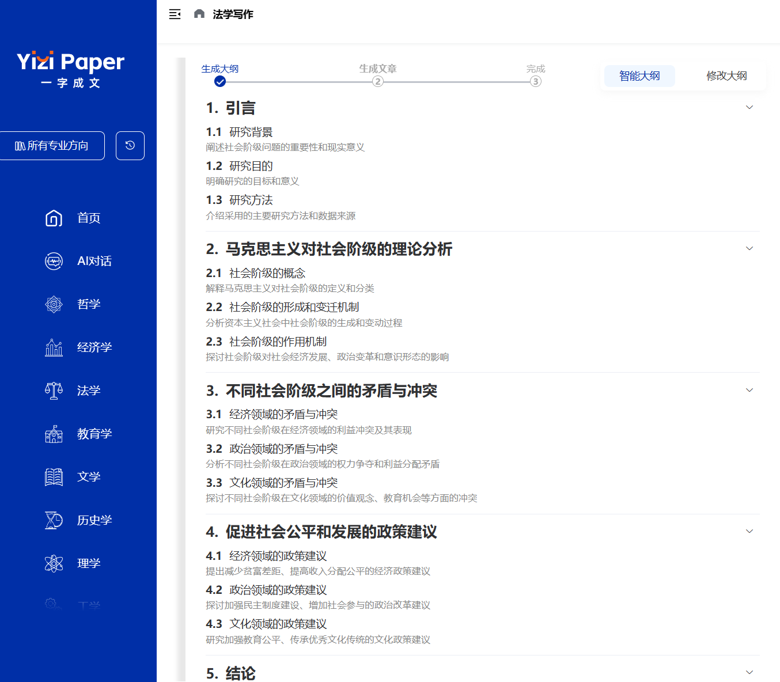Select the AI对话 chat icon
Screen dimensions: 780x682
[x=54, y=261]
